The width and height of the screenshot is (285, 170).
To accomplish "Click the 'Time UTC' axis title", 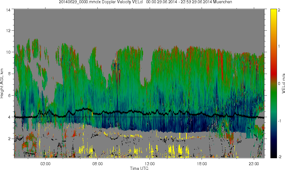I will point(139,168).
